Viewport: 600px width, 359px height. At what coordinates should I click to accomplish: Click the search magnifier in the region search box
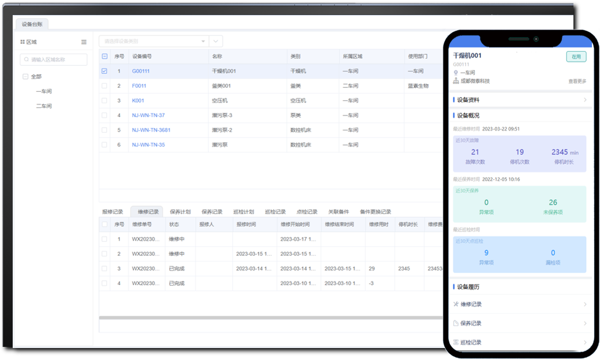26,59
